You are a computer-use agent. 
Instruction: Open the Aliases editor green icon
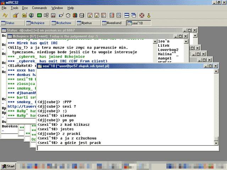[x=39, y=15]
